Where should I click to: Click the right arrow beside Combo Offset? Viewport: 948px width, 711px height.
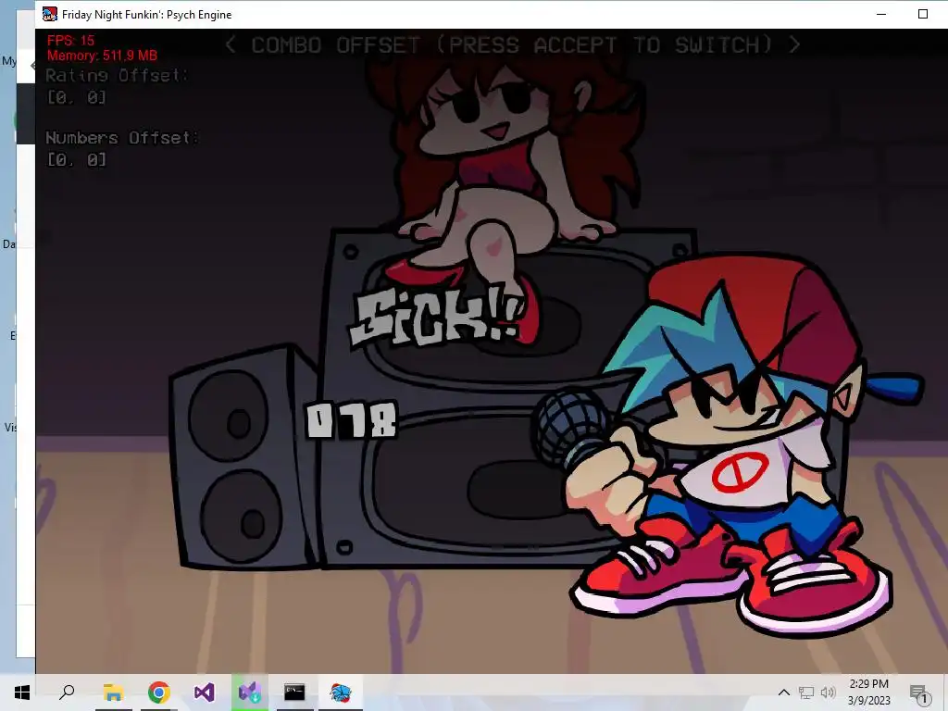794,44
